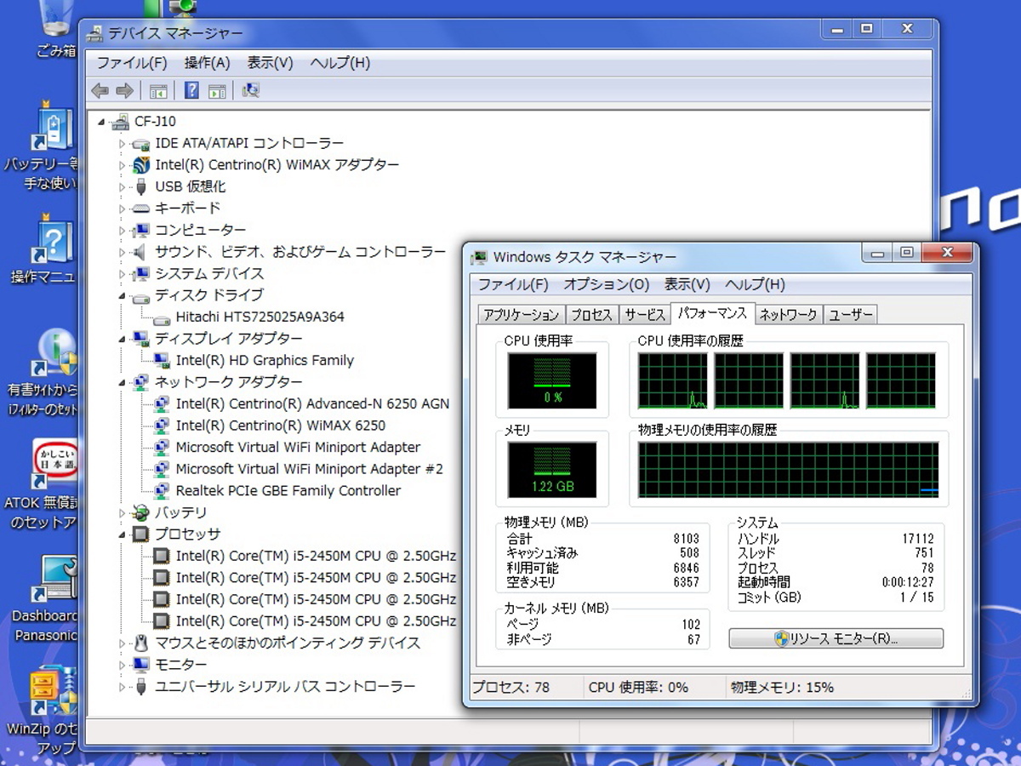1021x766 pixels.
Task: Switch to the ユーザー tab
Action: click(x=850, y=315)
